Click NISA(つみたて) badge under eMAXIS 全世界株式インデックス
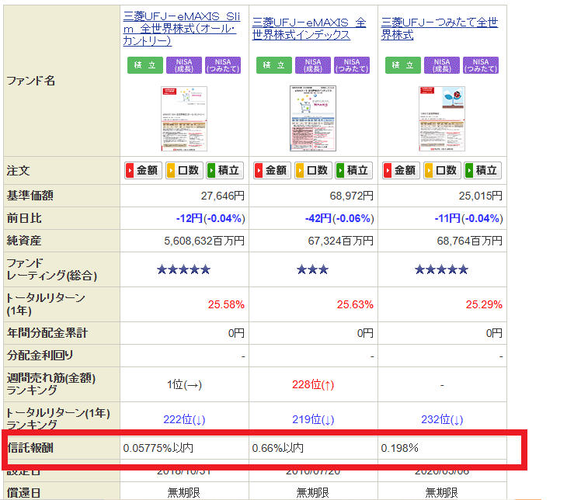The image size is (581, 500). (352, 65)
